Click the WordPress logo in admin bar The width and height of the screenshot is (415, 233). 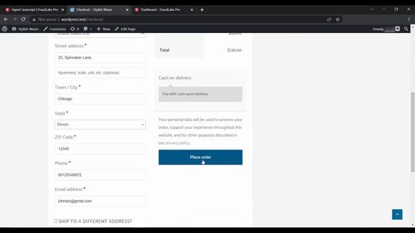pos(5,29)
